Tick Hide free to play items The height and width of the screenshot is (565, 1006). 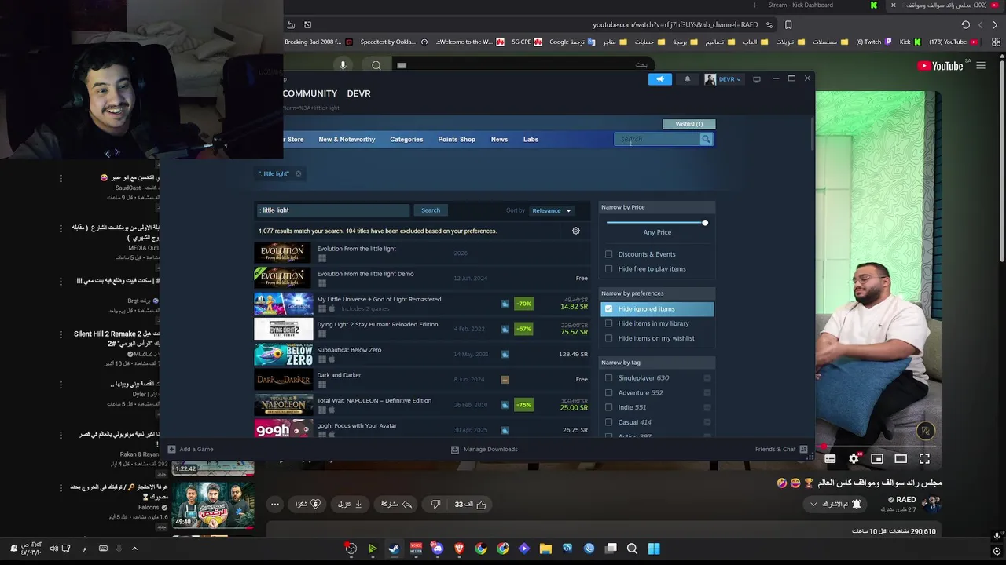[x=608, y=269]
